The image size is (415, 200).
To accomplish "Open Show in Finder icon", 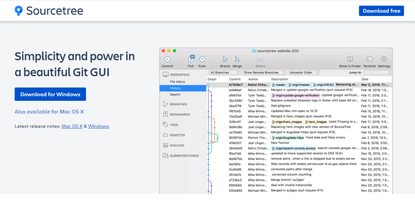I will [x=350, y=59].
